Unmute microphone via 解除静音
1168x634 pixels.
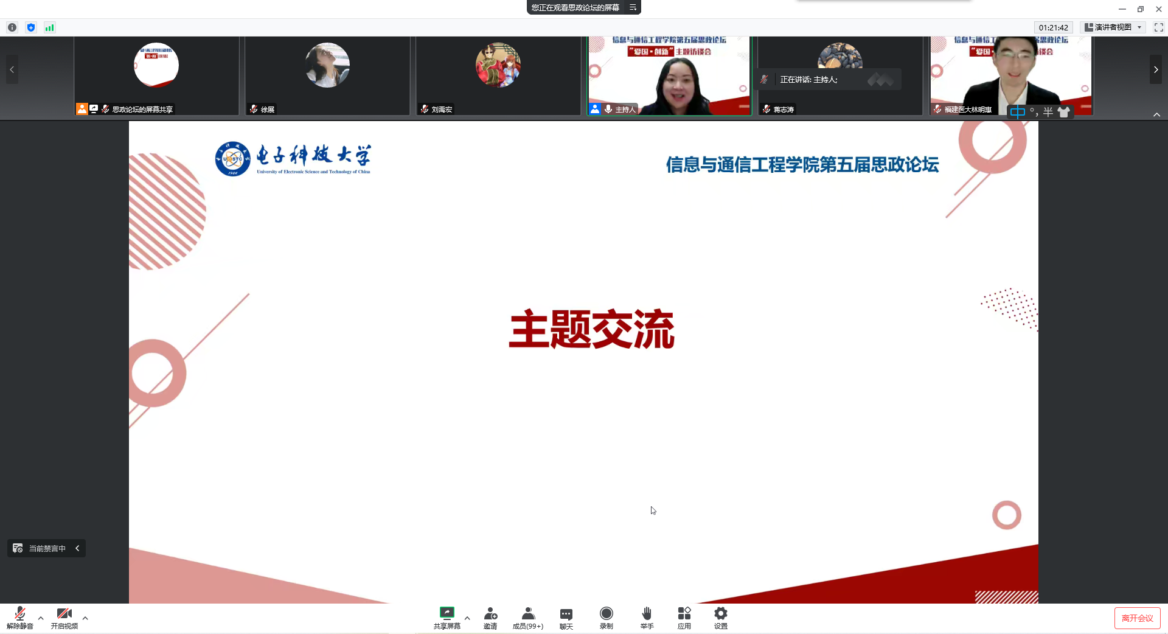[x=20, y=617]
